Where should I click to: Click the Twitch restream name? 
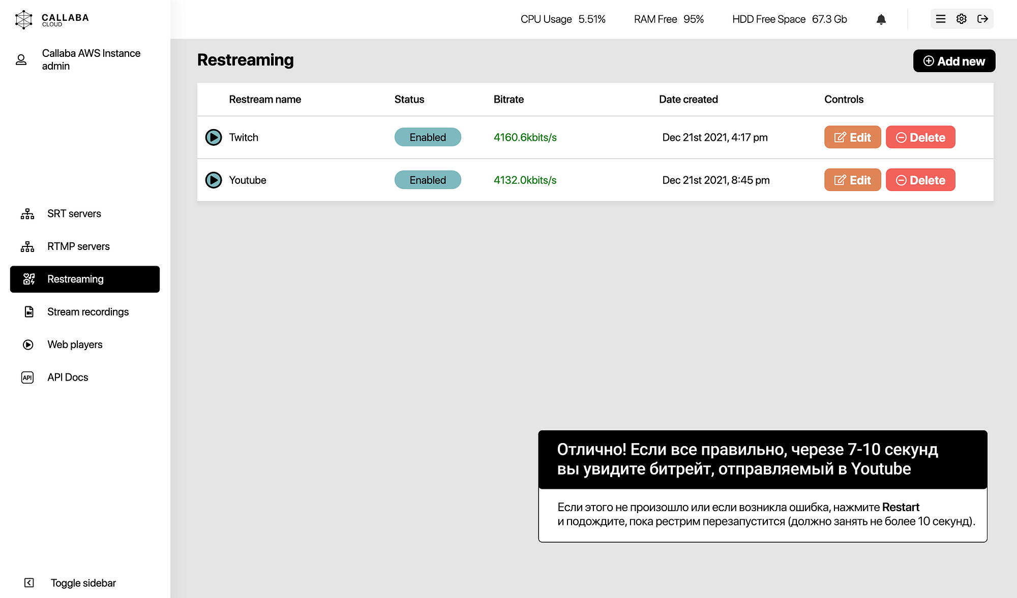point(244,137)
